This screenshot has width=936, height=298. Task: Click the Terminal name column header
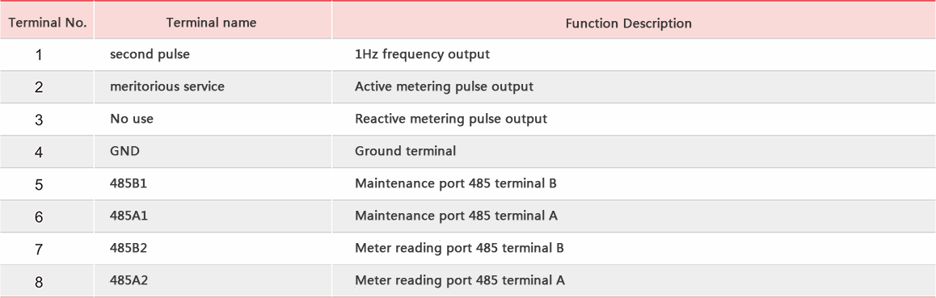click(x=211, y=23)
